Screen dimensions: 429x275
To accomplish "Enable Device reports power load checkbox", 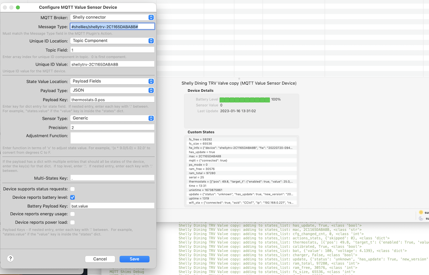I will coord(72,222).
